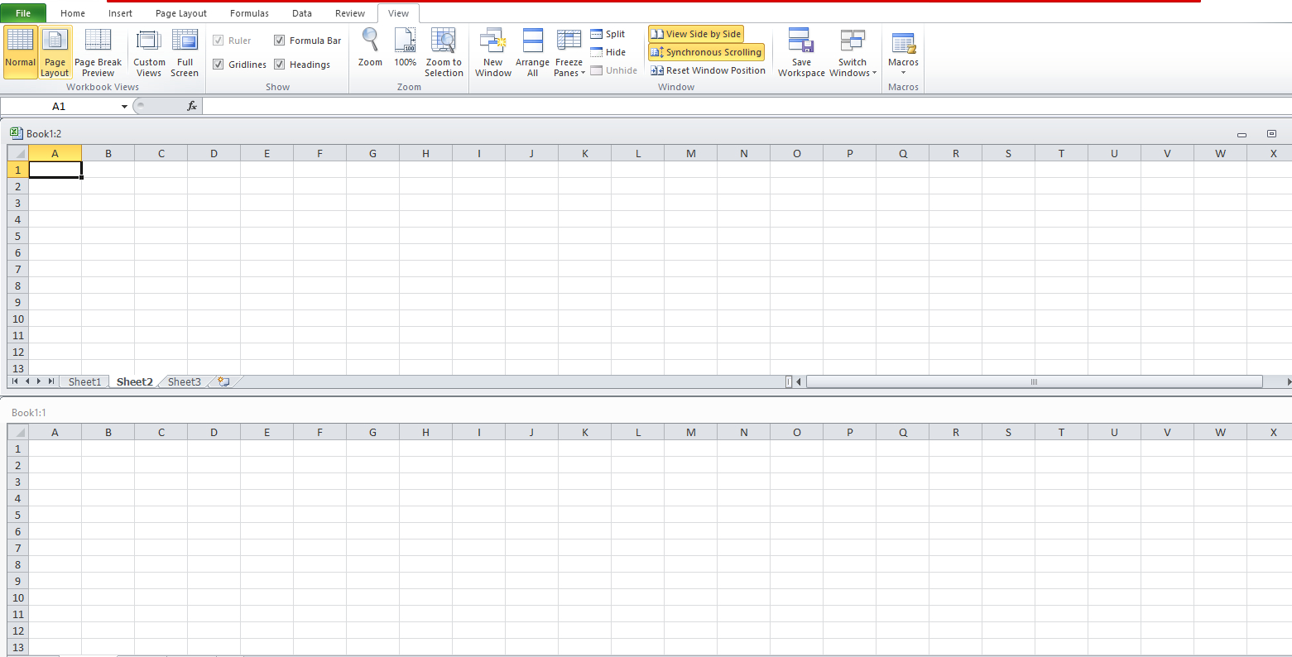
Task: Open Custom Views dialog
Action: point(149,52)
